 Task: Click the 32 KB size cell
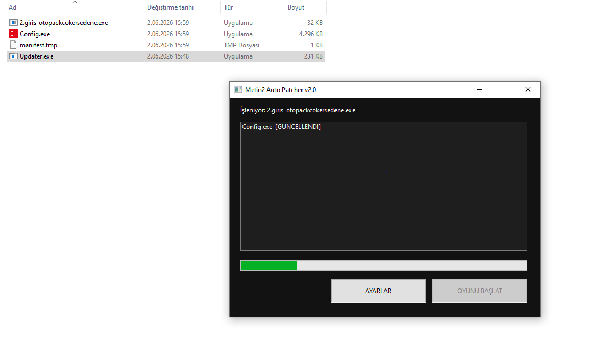pyautogui.click(x=315, y=23)
